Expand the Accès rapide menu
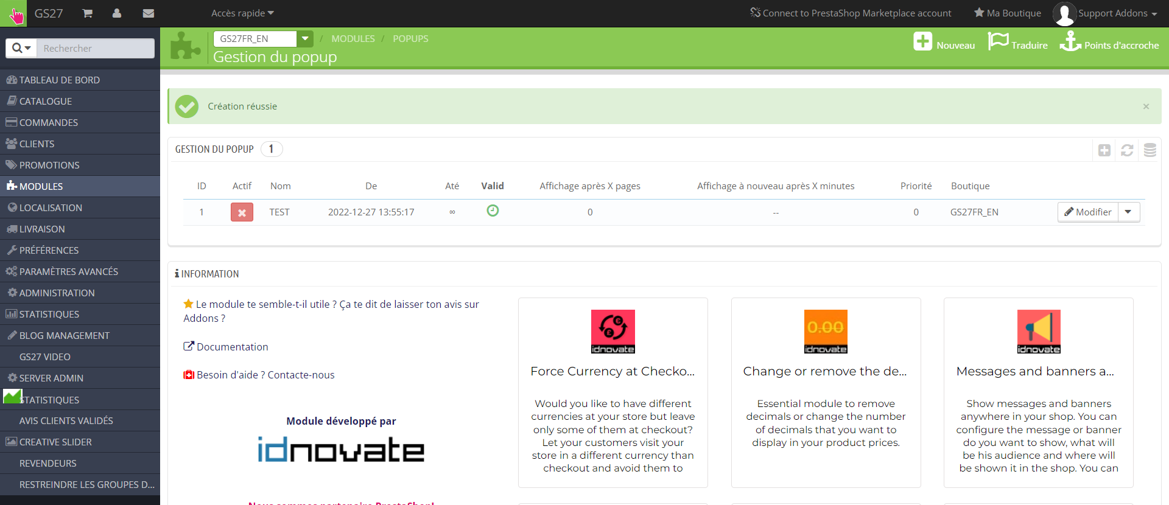The width and height of the screenshot is (1169, 505). click(242, 13)
